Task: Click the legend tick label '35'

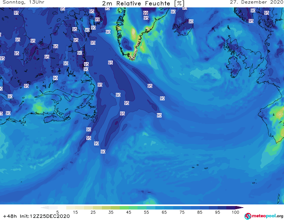Action: click(111, 212)
